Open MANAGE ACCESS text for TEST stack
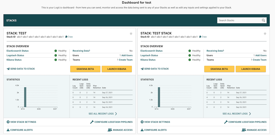Image resolution: width=275 pixels, height=135 pixels. coord(123,130)
